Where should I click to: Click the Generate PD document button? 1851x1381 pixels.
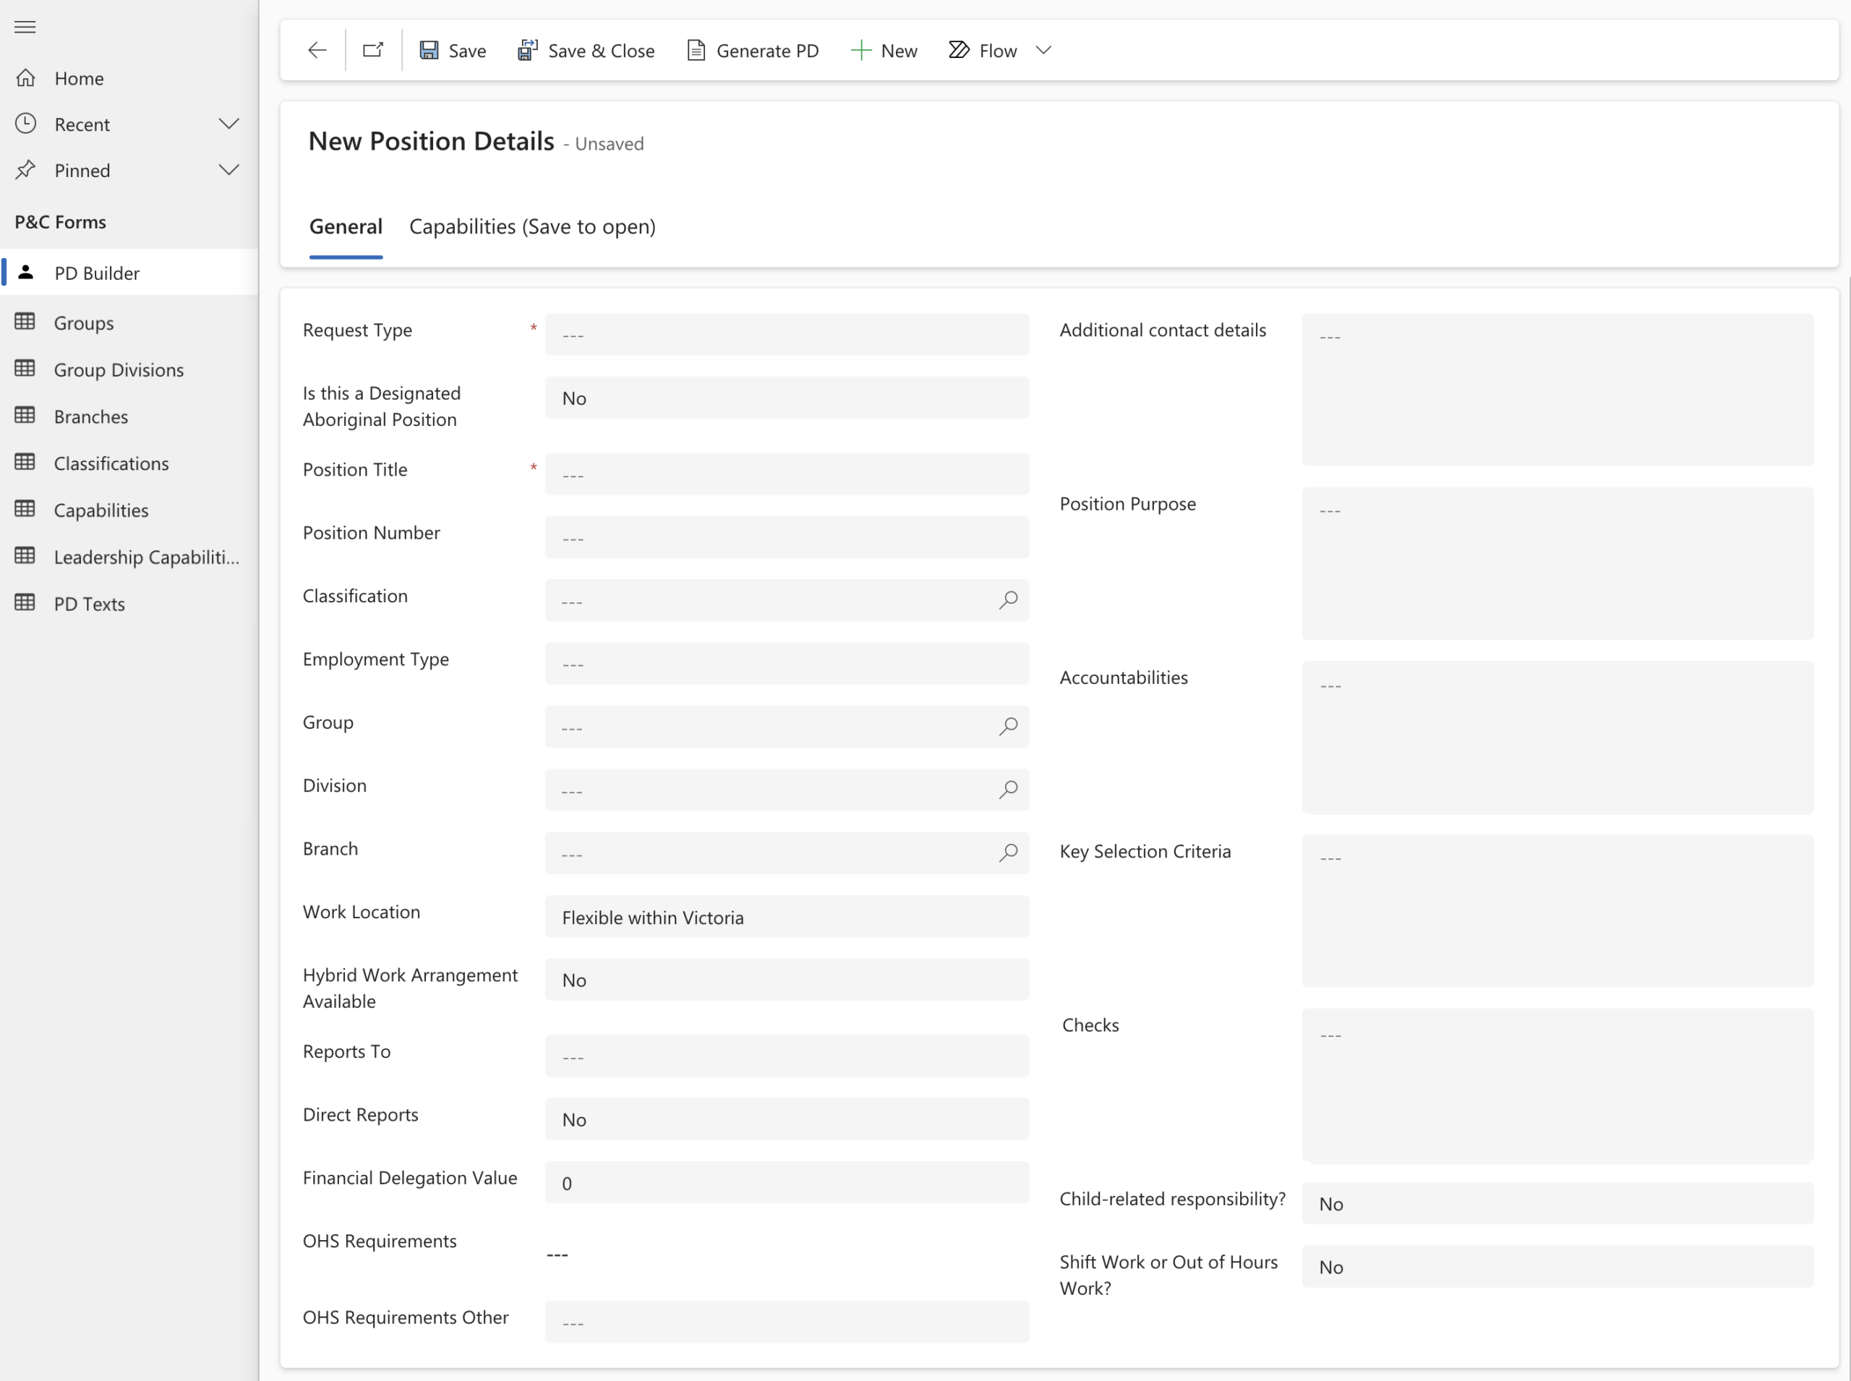pos(751,50)
